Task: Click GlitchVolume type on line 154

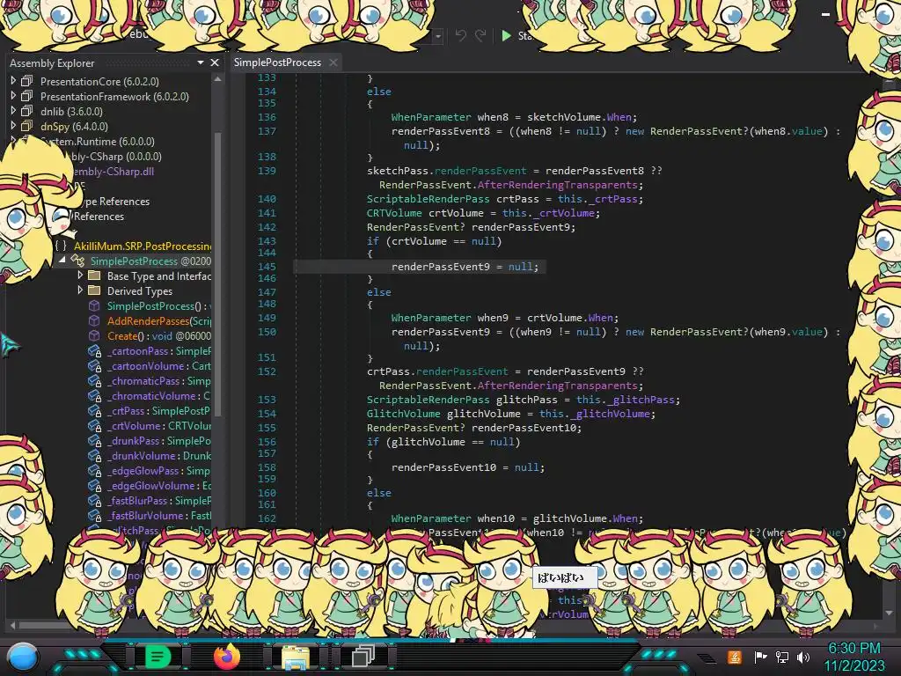Action: click(x=403, y=414)
